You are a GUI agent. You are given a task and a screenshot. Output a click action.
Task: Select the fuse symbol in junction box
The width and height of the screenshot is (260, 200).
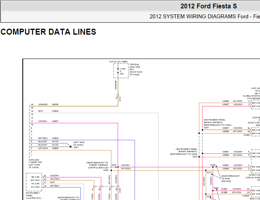118,71
